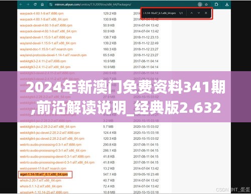Open the browser home page icon
Viewport: 251px width, 194px height.
(x=42, y=5)
